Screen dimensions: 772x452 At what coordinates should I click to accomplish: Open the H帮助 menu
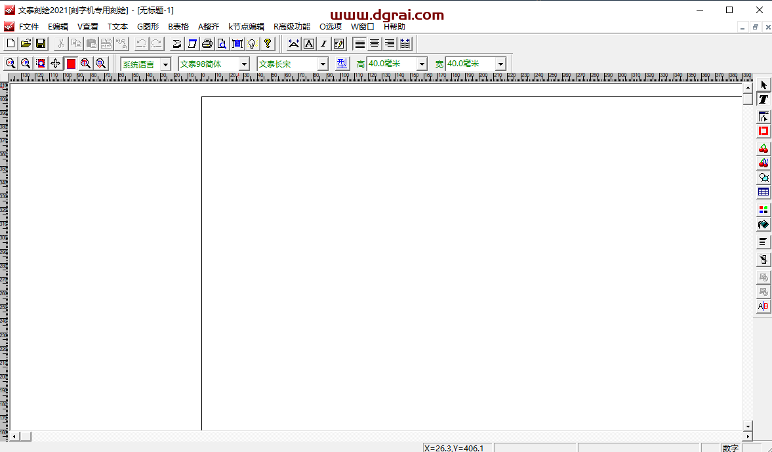click(394, 27)
